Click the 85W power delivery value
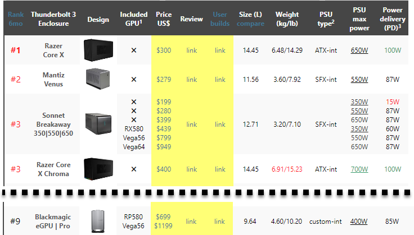 [x=392, y=222]
